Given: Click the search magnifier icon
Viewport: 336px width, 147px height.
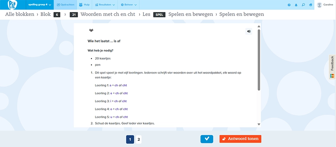Looking at the screenshot, I should click(303, 5).
